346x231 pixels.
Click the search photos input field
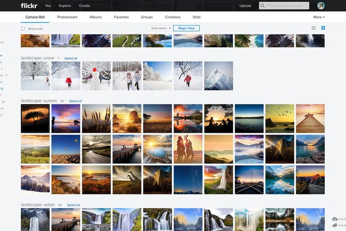287,6
